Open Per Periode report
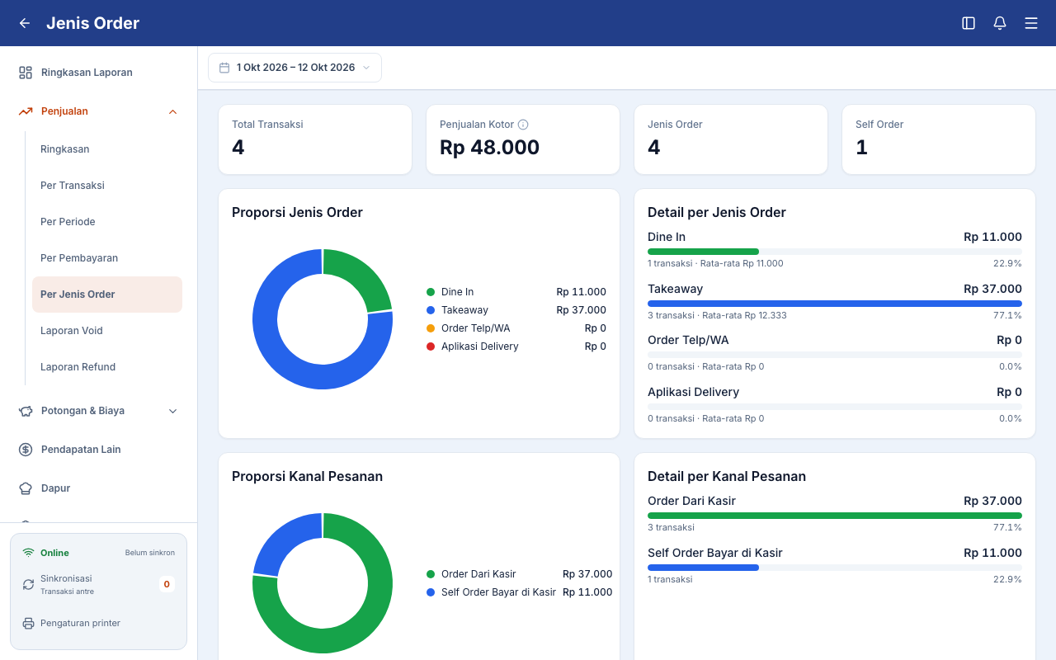The height and width of the screenshot is (660, 1056). coord(107,222)
